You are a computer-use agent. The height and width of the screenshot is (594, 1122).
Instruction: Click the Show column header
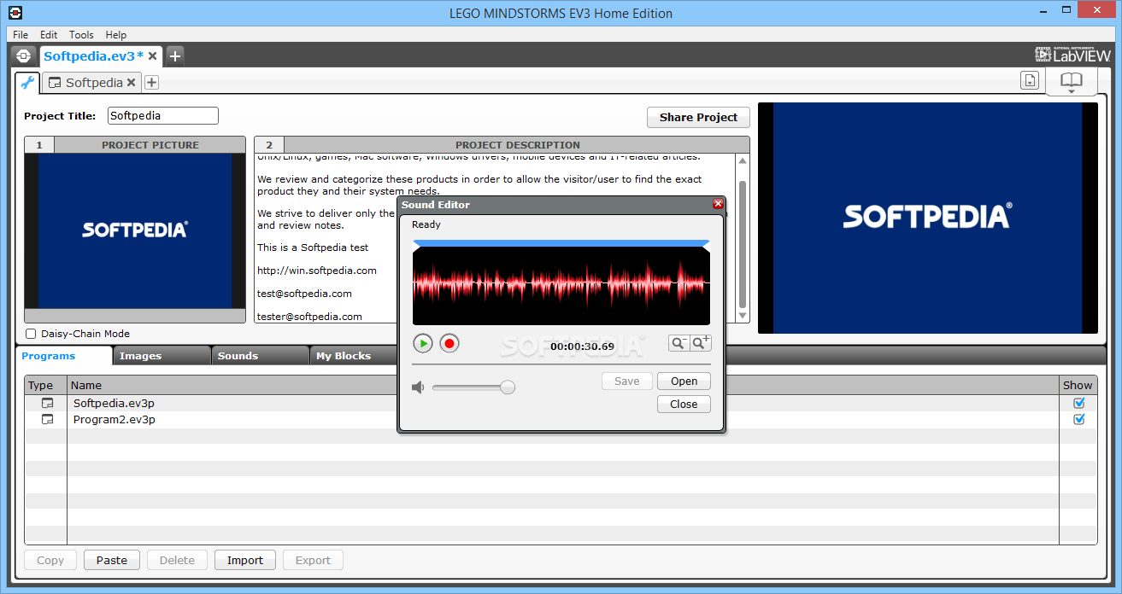pos(1078,385)
